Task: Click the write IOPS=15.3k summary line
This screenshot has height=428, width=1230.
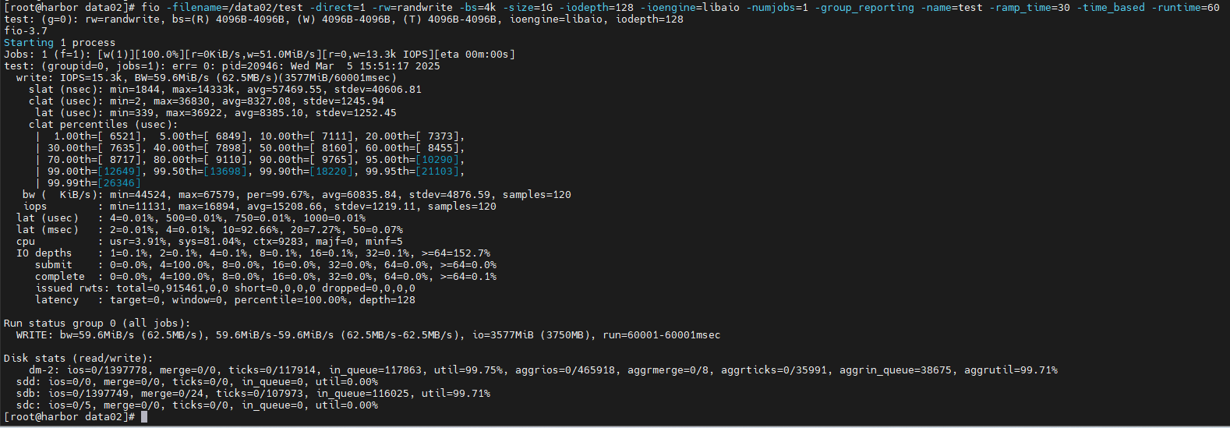Action: 207,77
